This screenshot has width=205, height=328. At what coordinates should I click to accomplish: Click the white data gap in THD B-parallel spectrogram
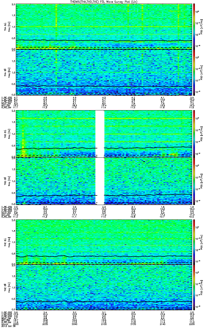pyautogui.click(x=100, y=181)
